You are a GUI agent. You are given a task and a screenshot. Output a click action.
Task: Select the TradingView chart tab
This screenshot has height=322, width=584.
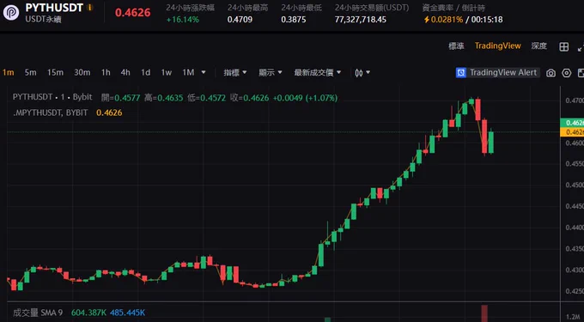(497, 46)
